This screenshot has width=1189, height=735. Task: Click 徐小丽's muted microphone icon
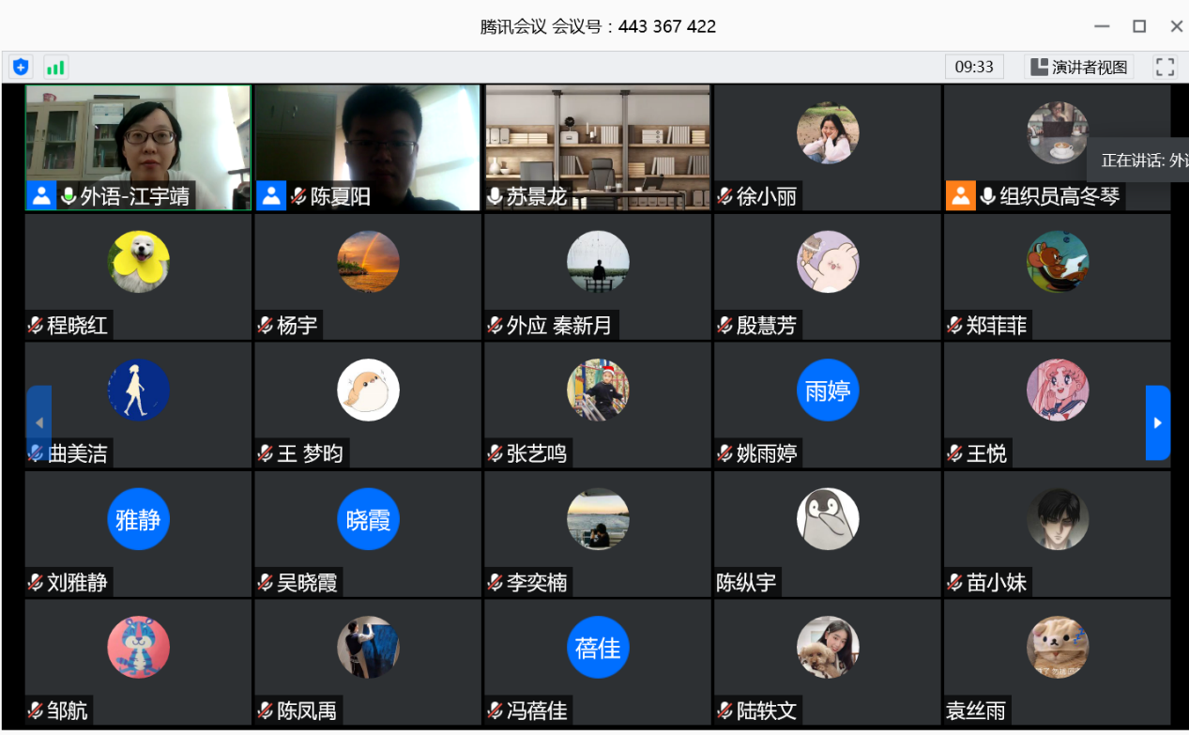724,197
